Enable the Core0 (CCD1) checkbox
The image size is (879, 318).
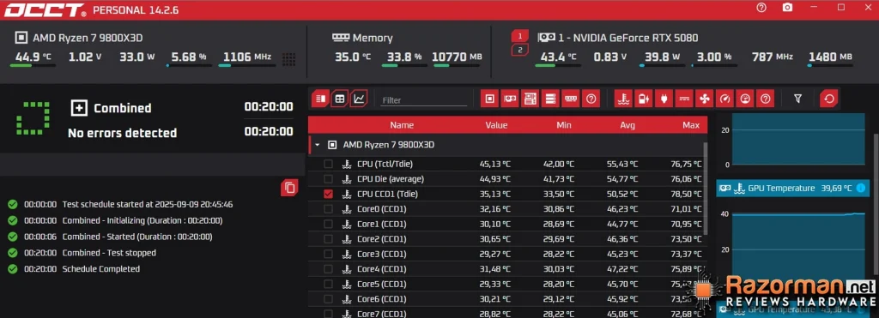(x=329, y=209)
